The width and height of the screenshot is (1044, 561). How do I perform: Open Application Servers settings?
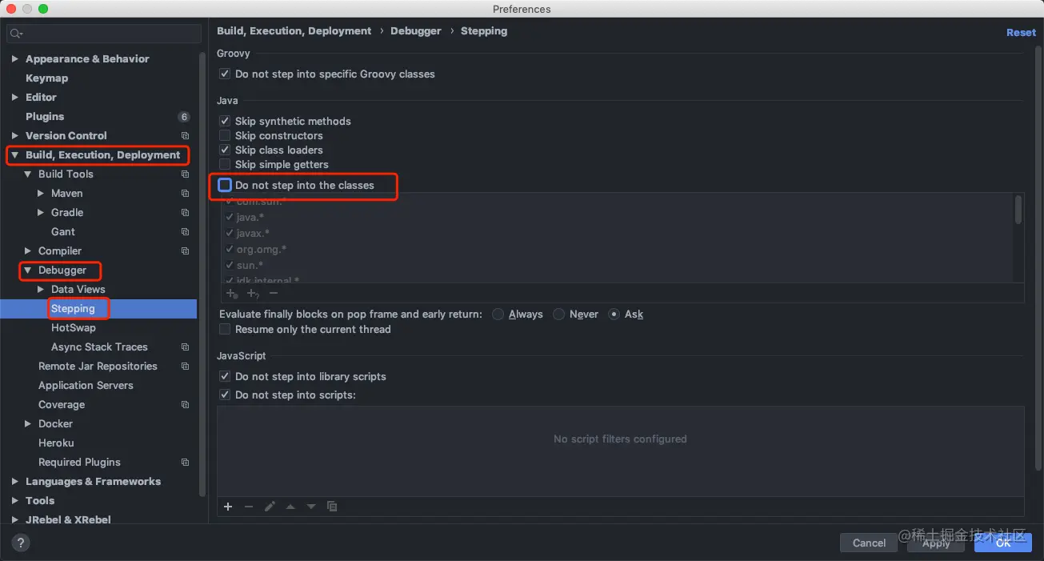86,386
